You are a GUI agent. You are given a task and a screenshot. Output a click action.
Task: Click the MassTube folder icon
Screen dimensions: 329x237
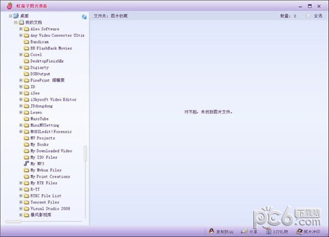tap(26, 118)
